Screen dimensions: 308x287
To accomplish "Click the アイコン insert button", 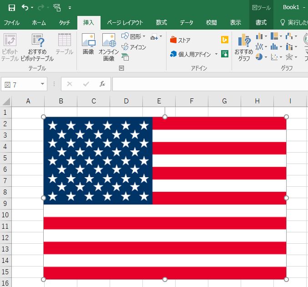I will (x=134, y=47).
